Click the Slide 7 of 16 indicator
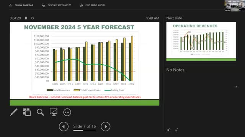245x137 pixels. click(x=85, y=126)
